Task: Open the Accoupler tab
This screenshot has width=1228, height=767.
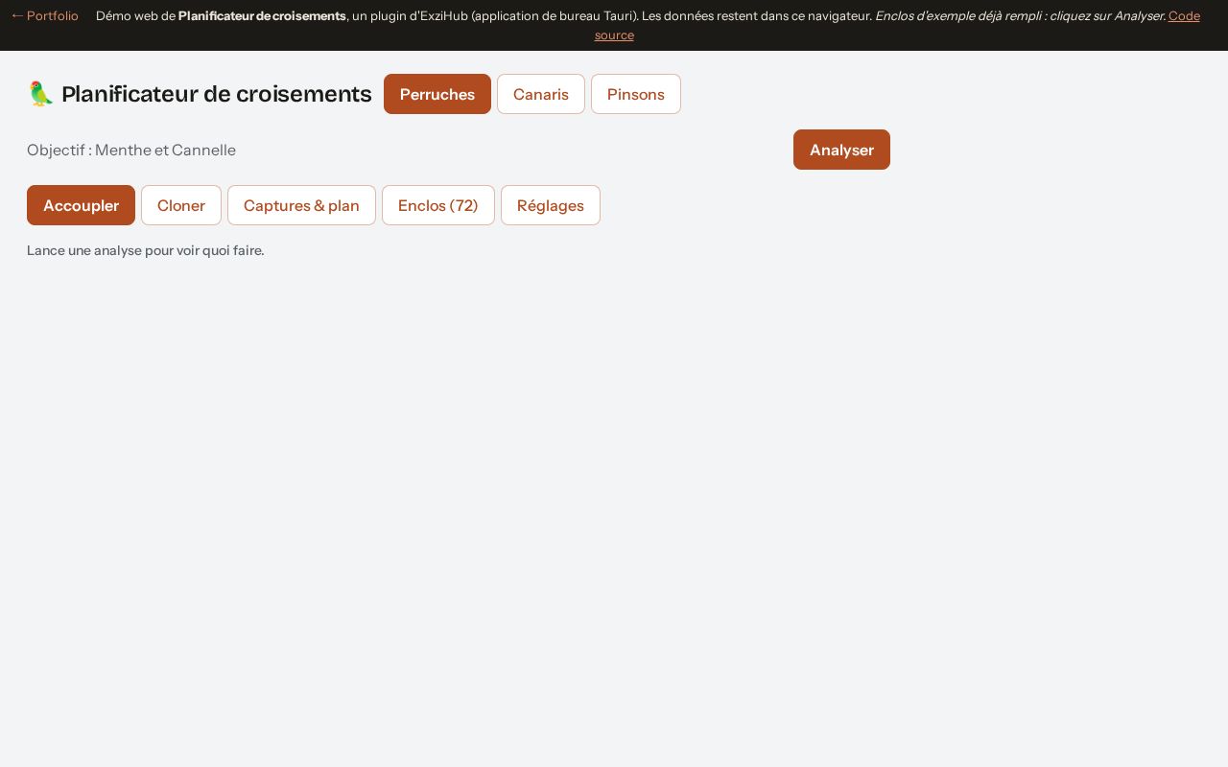Action: pos(81,205)
